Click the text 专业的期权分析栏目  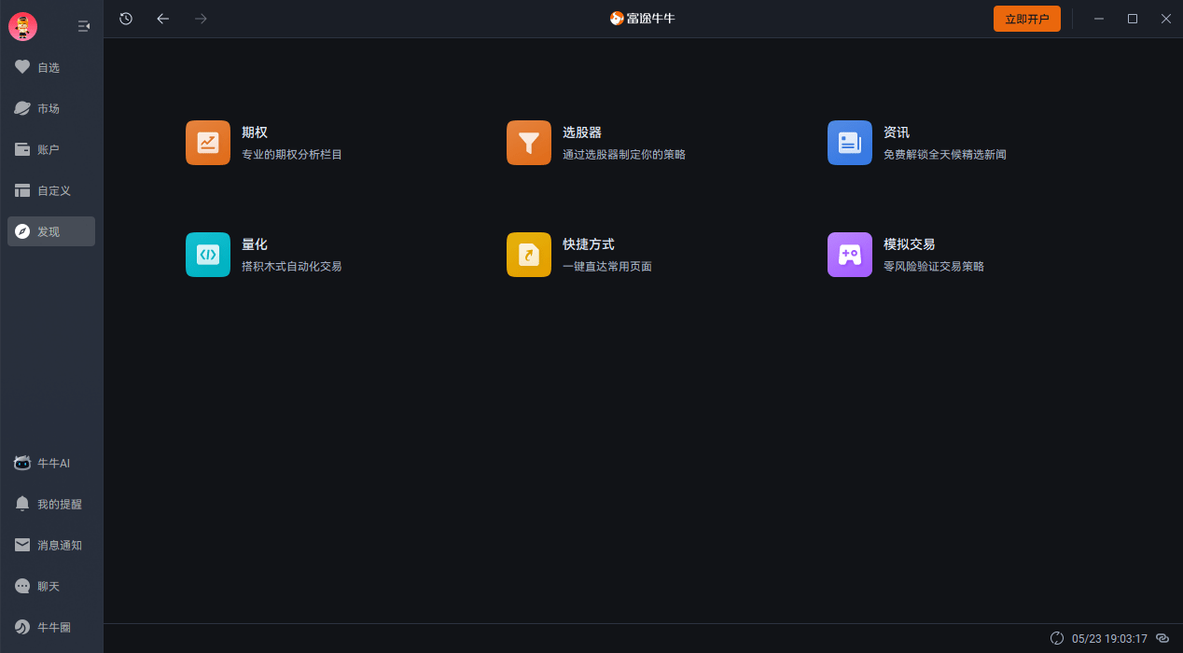292,155
